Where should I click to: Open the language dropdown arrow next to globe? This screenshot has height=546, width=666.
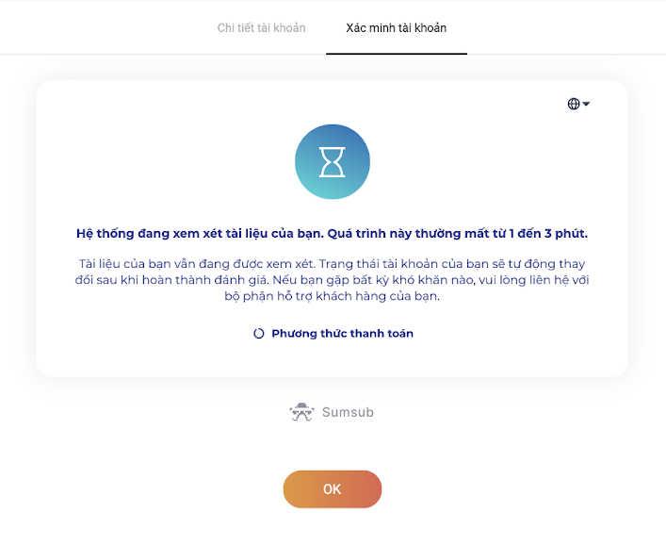point(586,104)
